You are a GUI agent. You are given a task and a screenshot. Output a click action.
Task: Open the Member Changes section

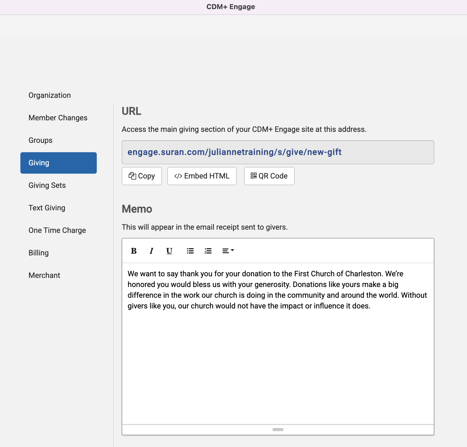click(x=58, y=118)
